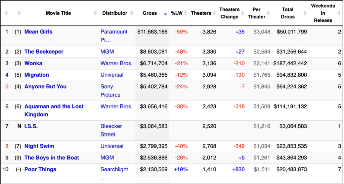The image size is (344, 184).
Task: Open The Boys in the Boat link
Action: click(x=51, y=158)
